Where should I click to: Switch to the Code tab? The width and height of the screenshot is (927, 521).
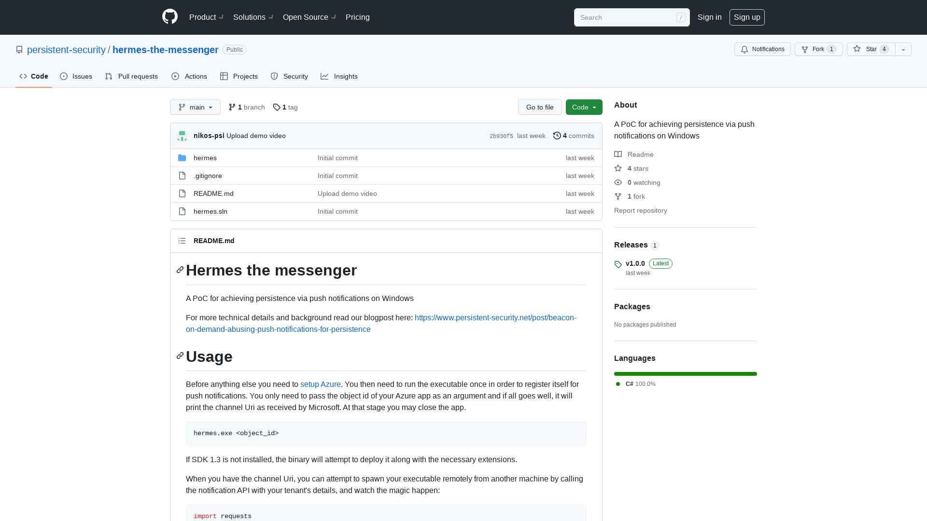[34, 76]
